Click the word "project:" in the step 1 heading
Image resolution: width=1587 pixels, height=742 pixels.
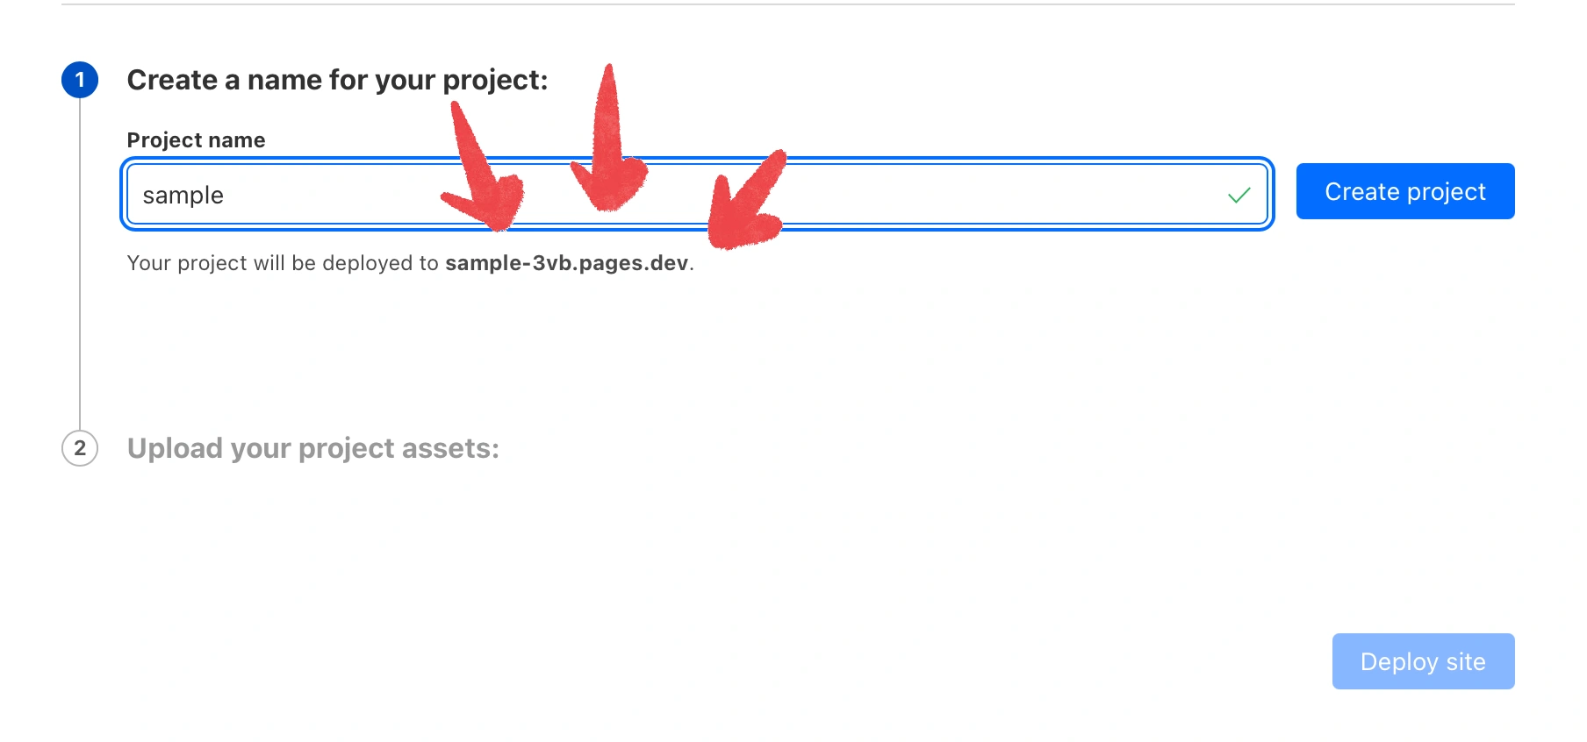495,80
